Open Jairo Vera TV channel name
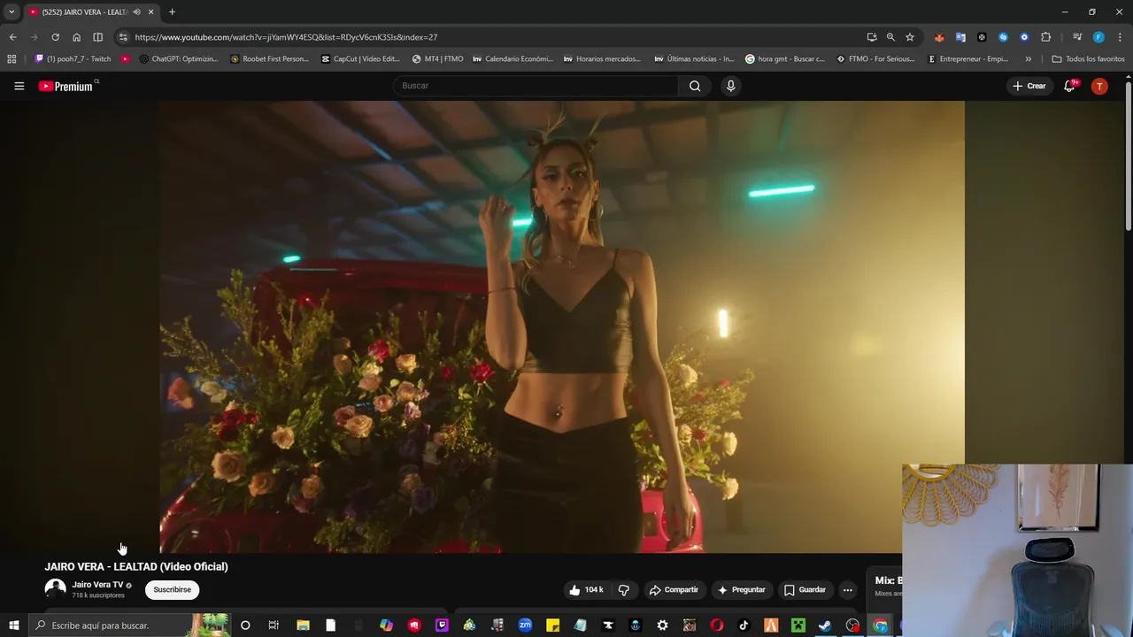1133x637 pixels. click(97, 585)
